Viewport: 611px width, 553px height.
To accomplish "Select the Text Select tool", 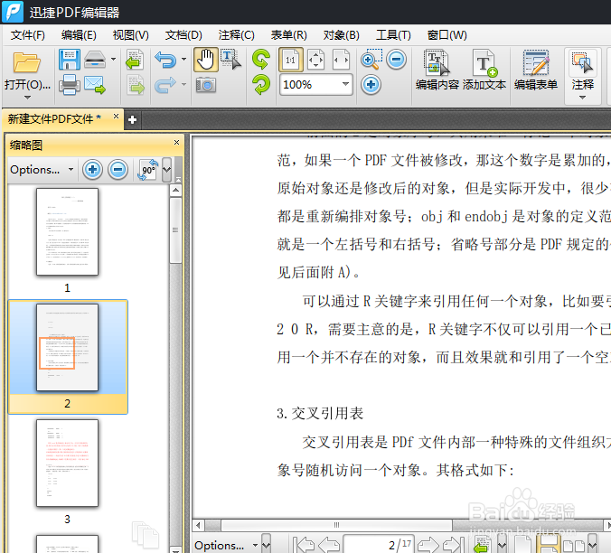I will click(230, 60).
